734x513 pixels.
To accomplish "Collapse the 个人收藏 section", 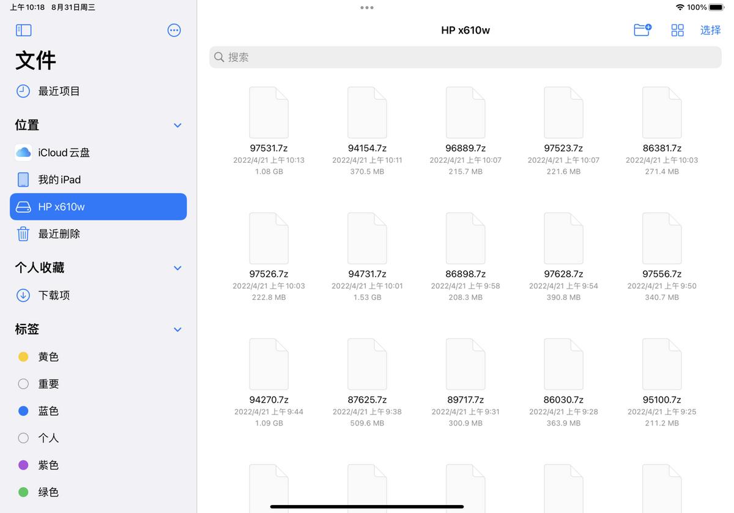I will [x=177, y=268].
